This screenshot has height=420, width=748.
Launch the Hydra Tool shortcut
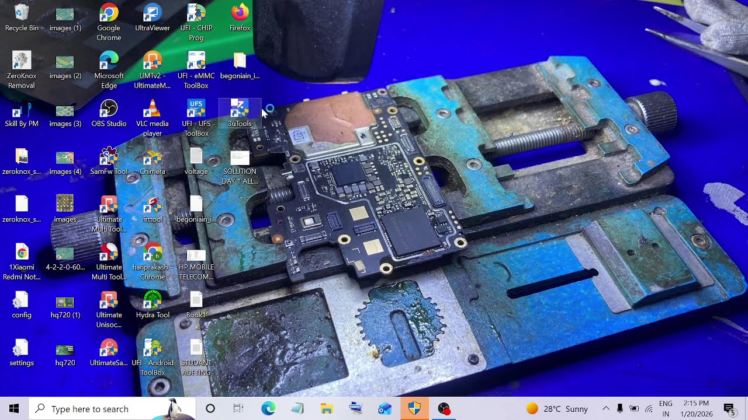153,304
